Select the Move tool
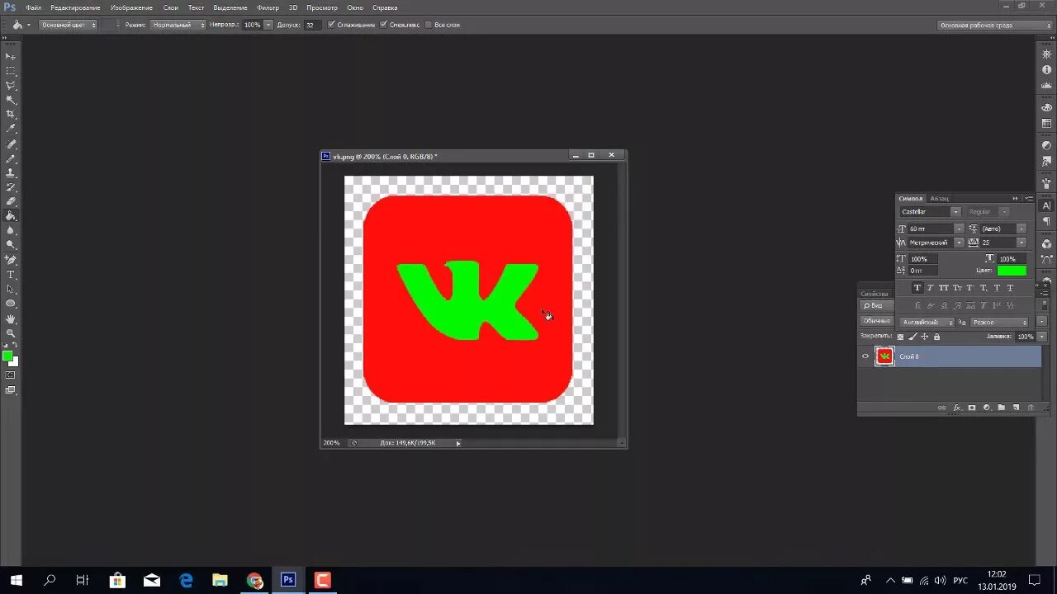This screenshot has width=1057, height=594. [11, 56]
